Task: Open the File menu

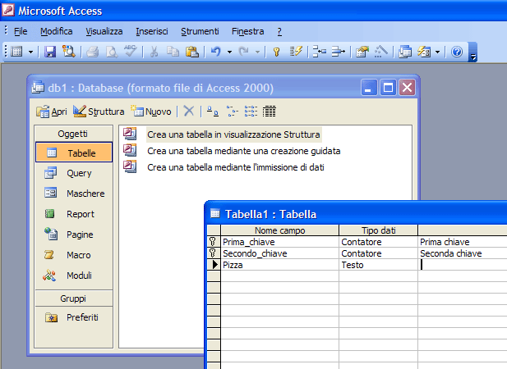Action: pyautogui.click(x=21, y=31)
